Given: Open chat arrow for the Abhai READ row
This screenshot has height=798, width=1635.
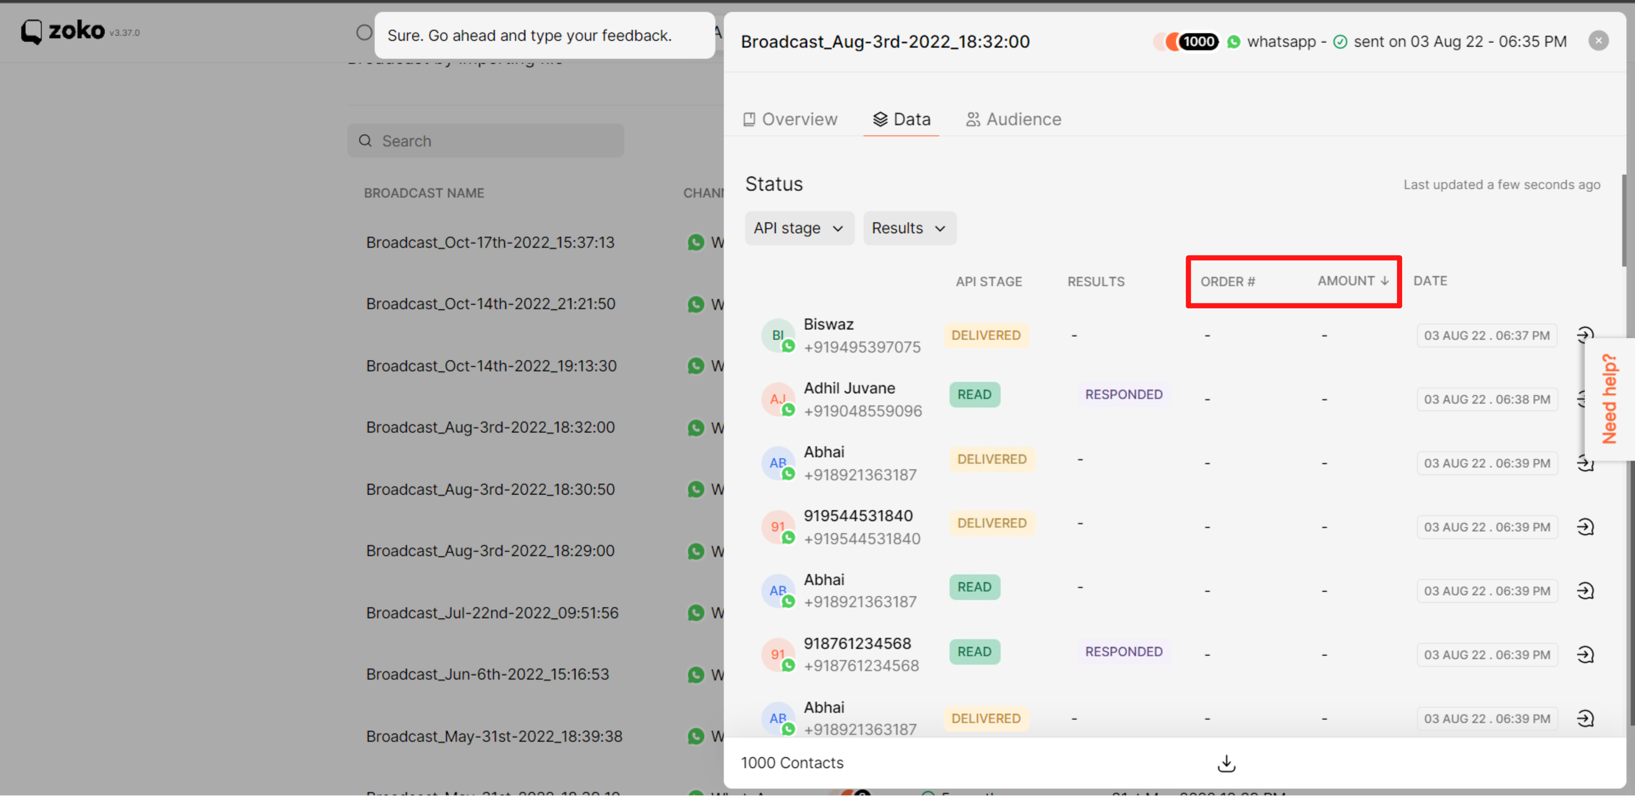Looking at the screenshot, I should [1585, 592].
